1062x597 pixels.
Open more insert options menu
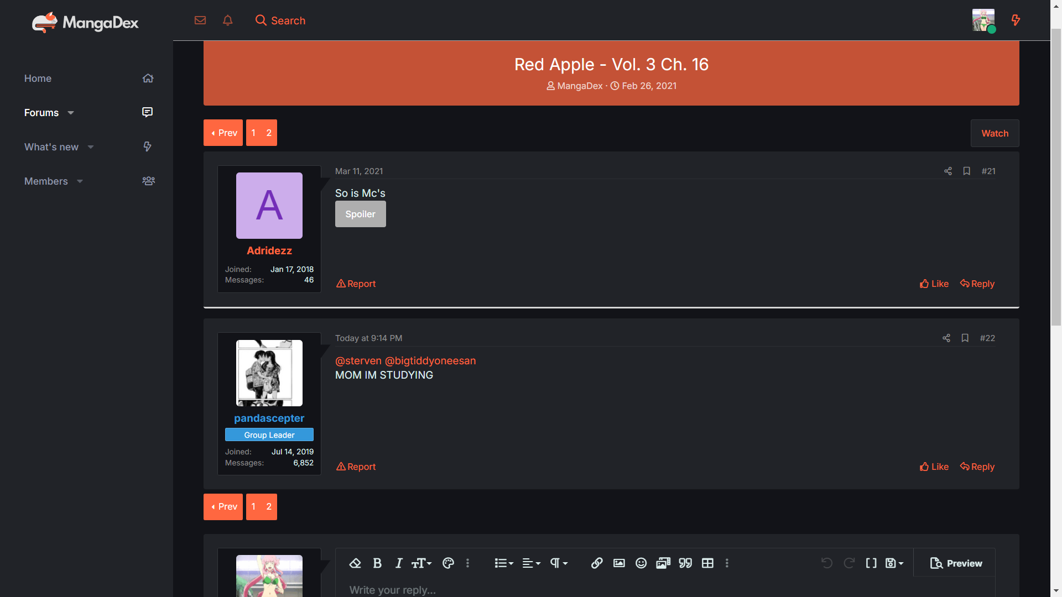(x=727, y=563)
